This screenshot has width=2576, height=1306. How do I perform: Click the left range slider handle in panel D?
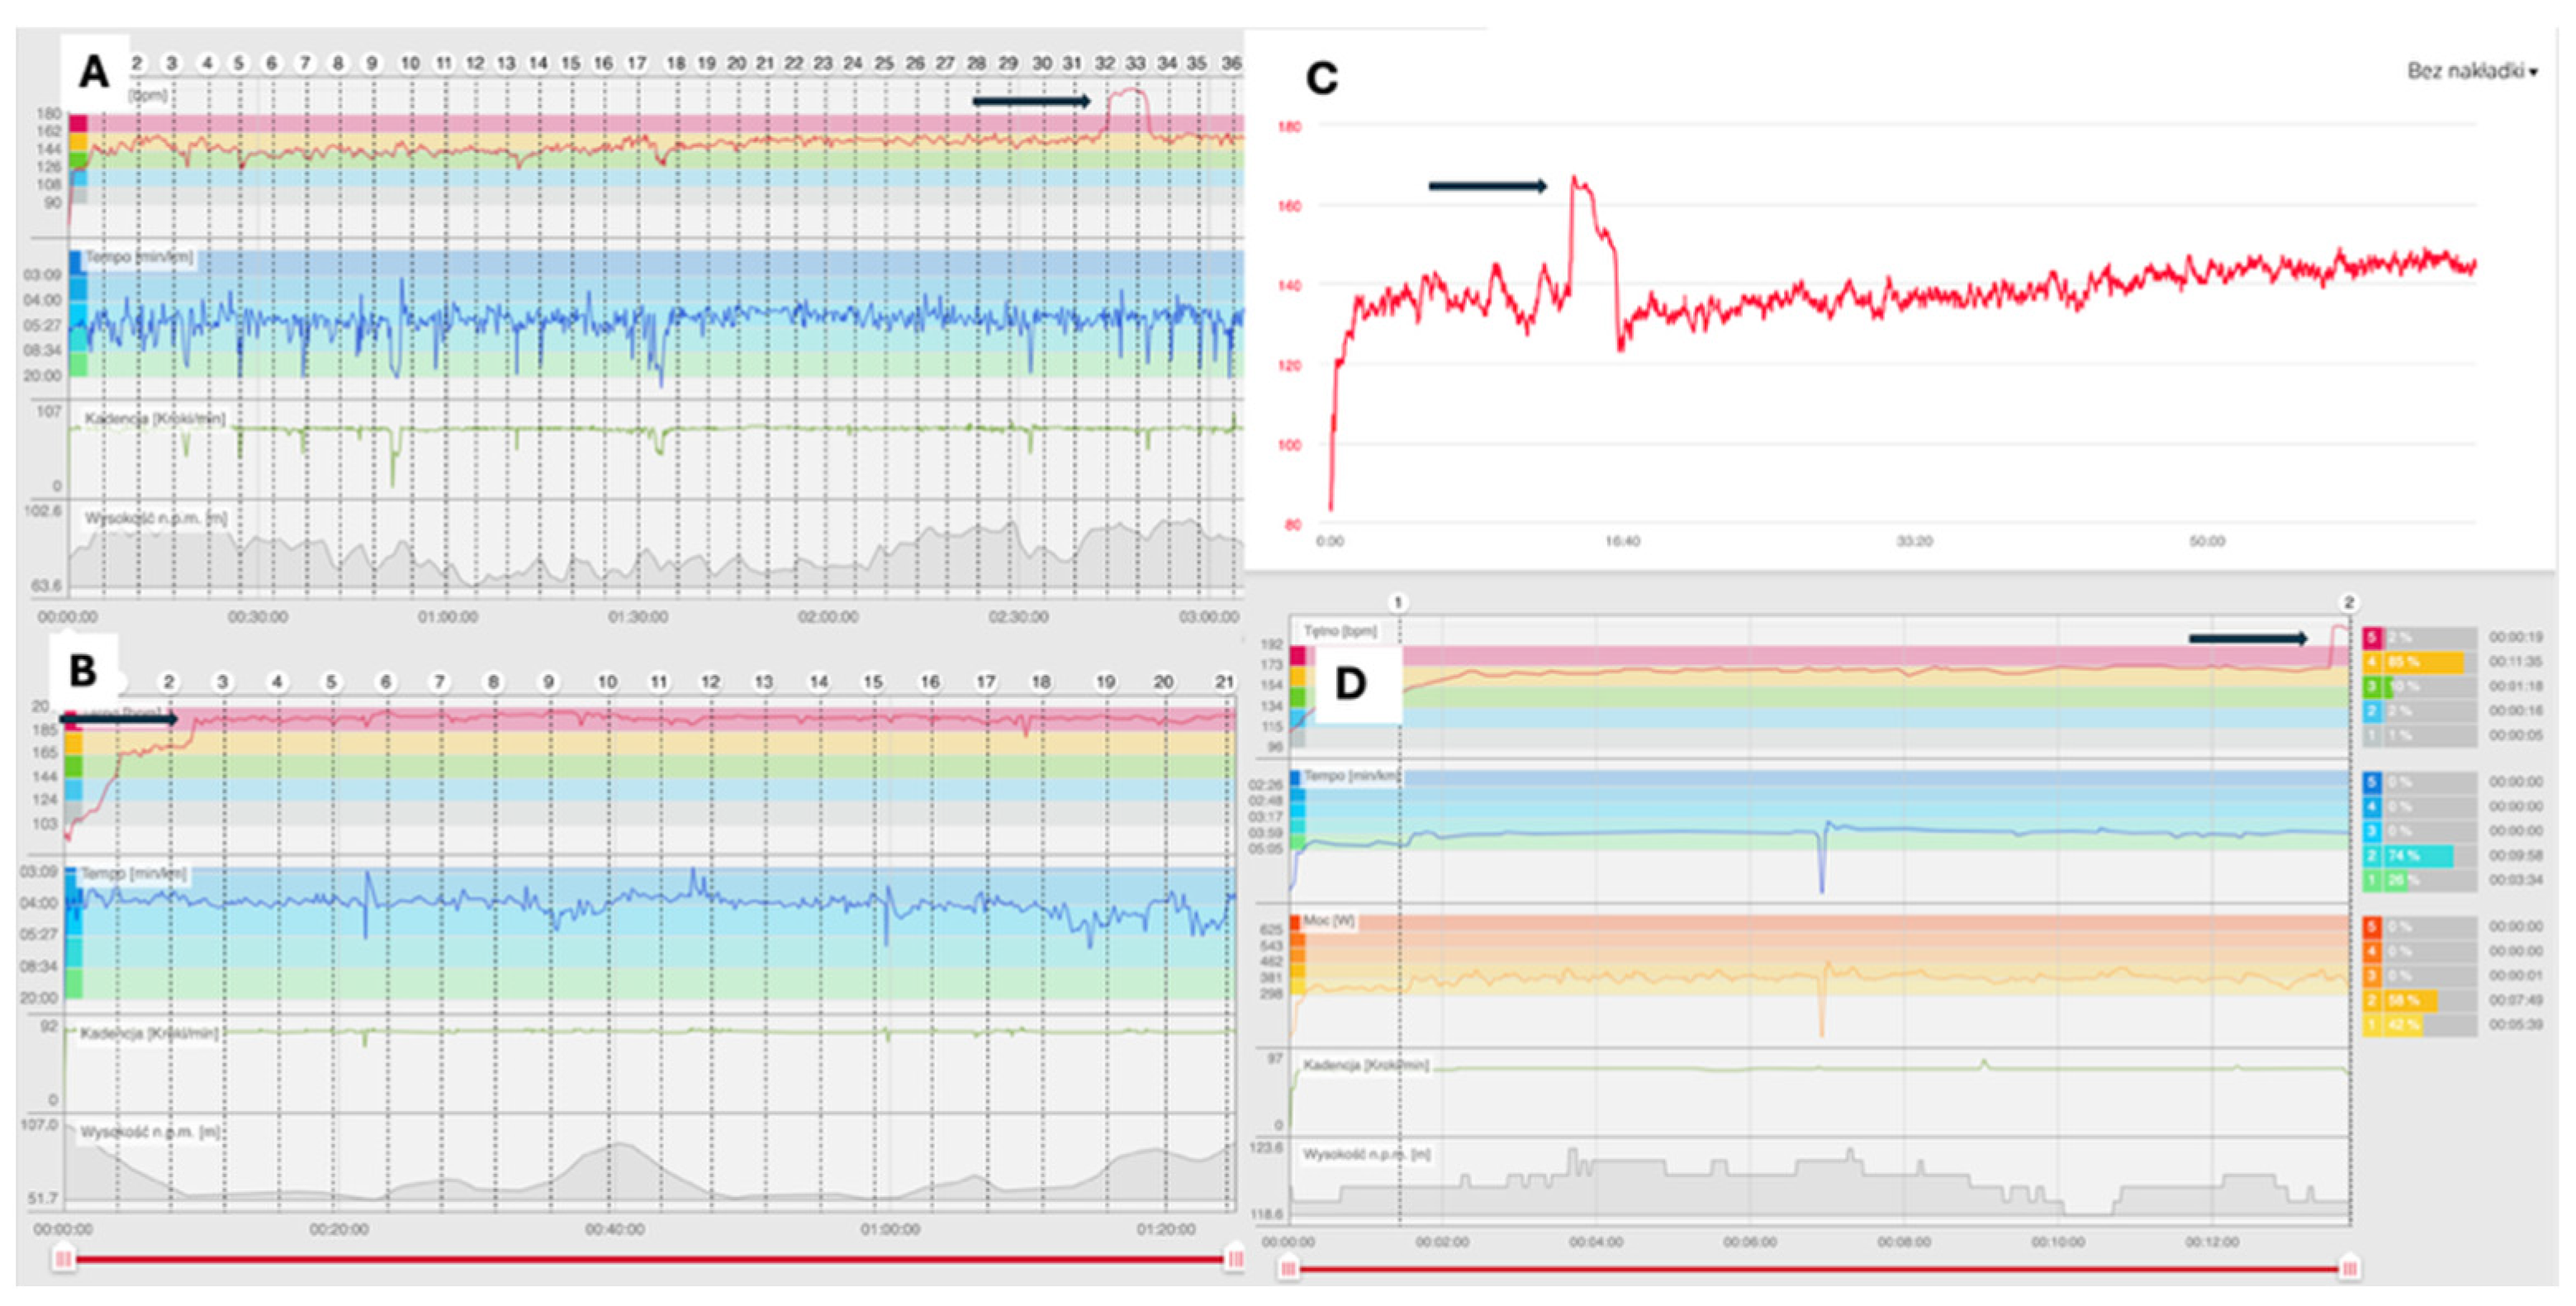click(x=1289, y=1269)
